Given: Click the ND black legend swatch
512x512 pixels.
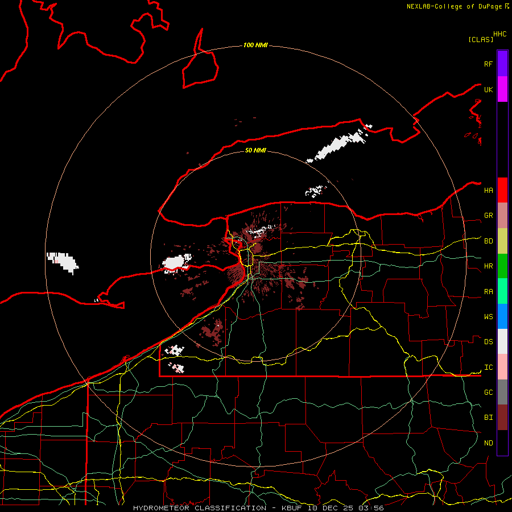Looking at the screenshot, I should [502, 443].
